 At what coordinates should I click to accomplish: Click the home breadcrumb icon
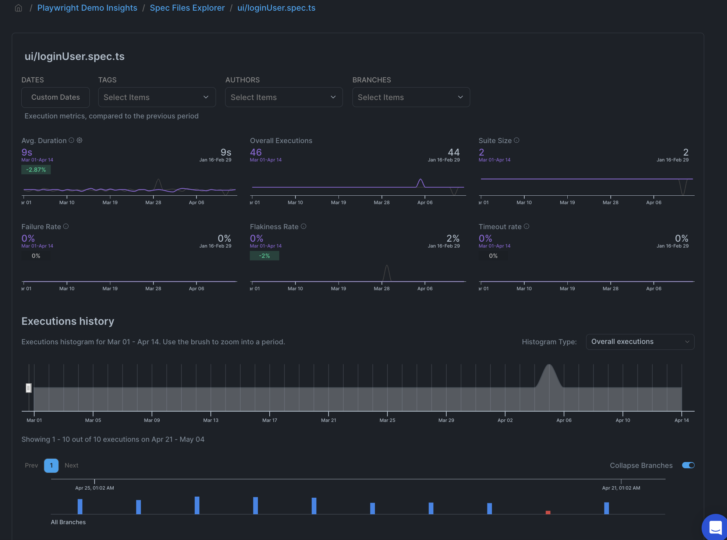(x=18, y=8)
